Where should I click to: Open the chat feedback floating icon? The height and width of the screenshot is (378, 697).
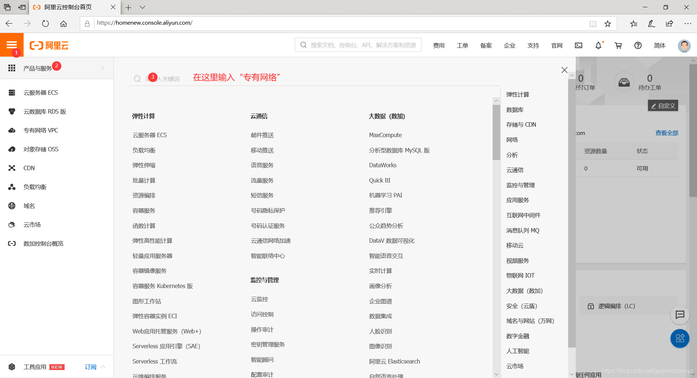pyautogui.click(x=680, y=315)
